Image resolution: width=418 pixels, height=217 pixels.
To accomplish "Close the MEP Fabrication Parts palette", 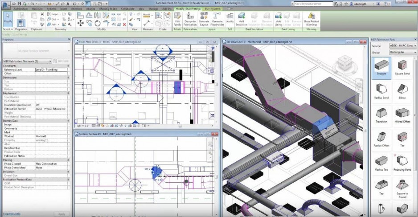I will pos(415,40).
